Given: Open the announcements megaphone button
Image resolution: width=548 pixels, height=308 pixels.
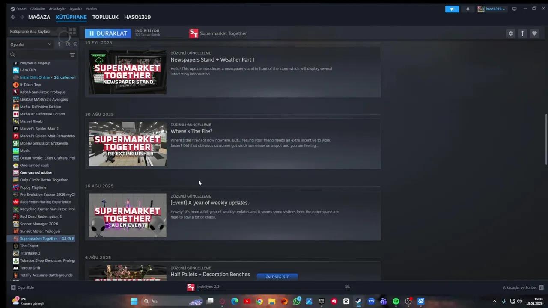Looking at the screenshot, I should [x=452, y=9].
